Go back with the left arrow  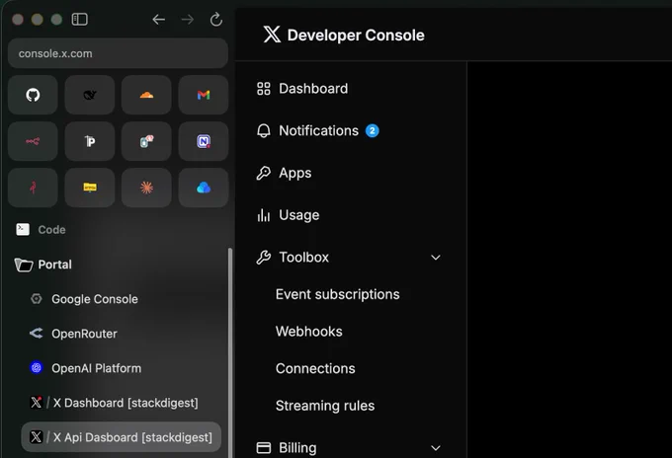(x=158, y=20)
